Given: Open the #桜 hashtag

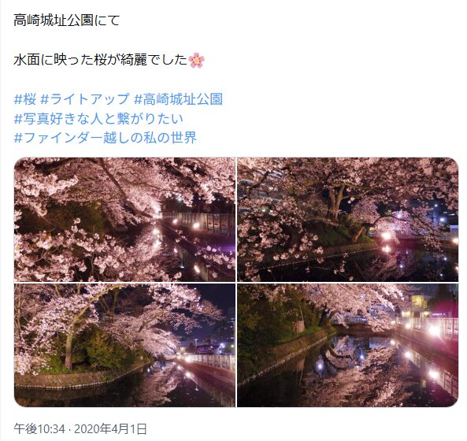Looking at the screenshot, I should tap(25, 99).
